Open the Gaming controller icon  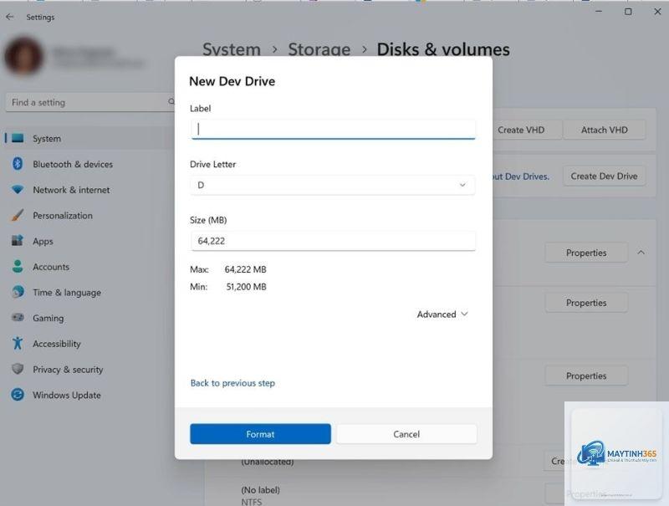tap(18, 318)
